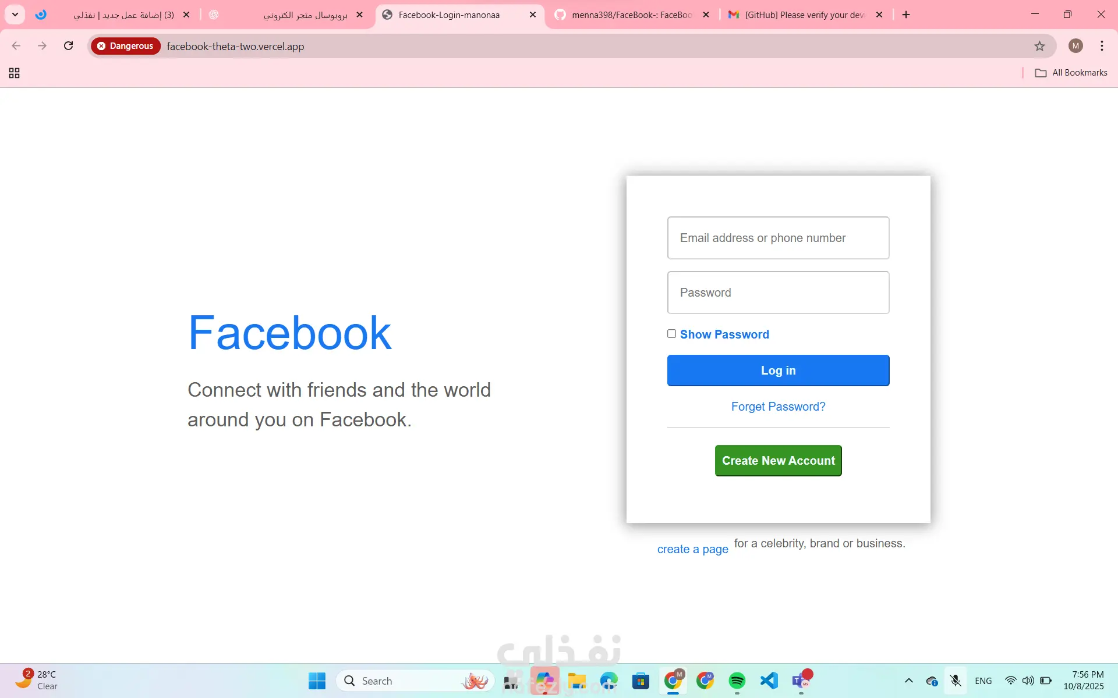Bookmark this page with the star icon
The height and width of the screenshot is (698, 1118).
[x=1039, y=46]
